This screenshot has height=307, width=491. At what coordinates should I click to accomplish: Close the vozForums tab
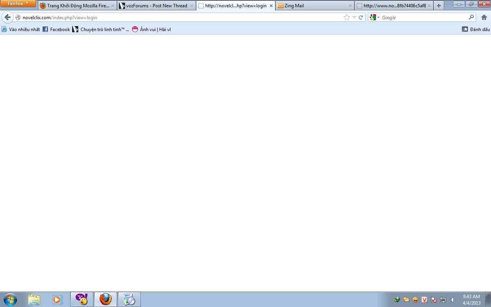coord(192,6)
